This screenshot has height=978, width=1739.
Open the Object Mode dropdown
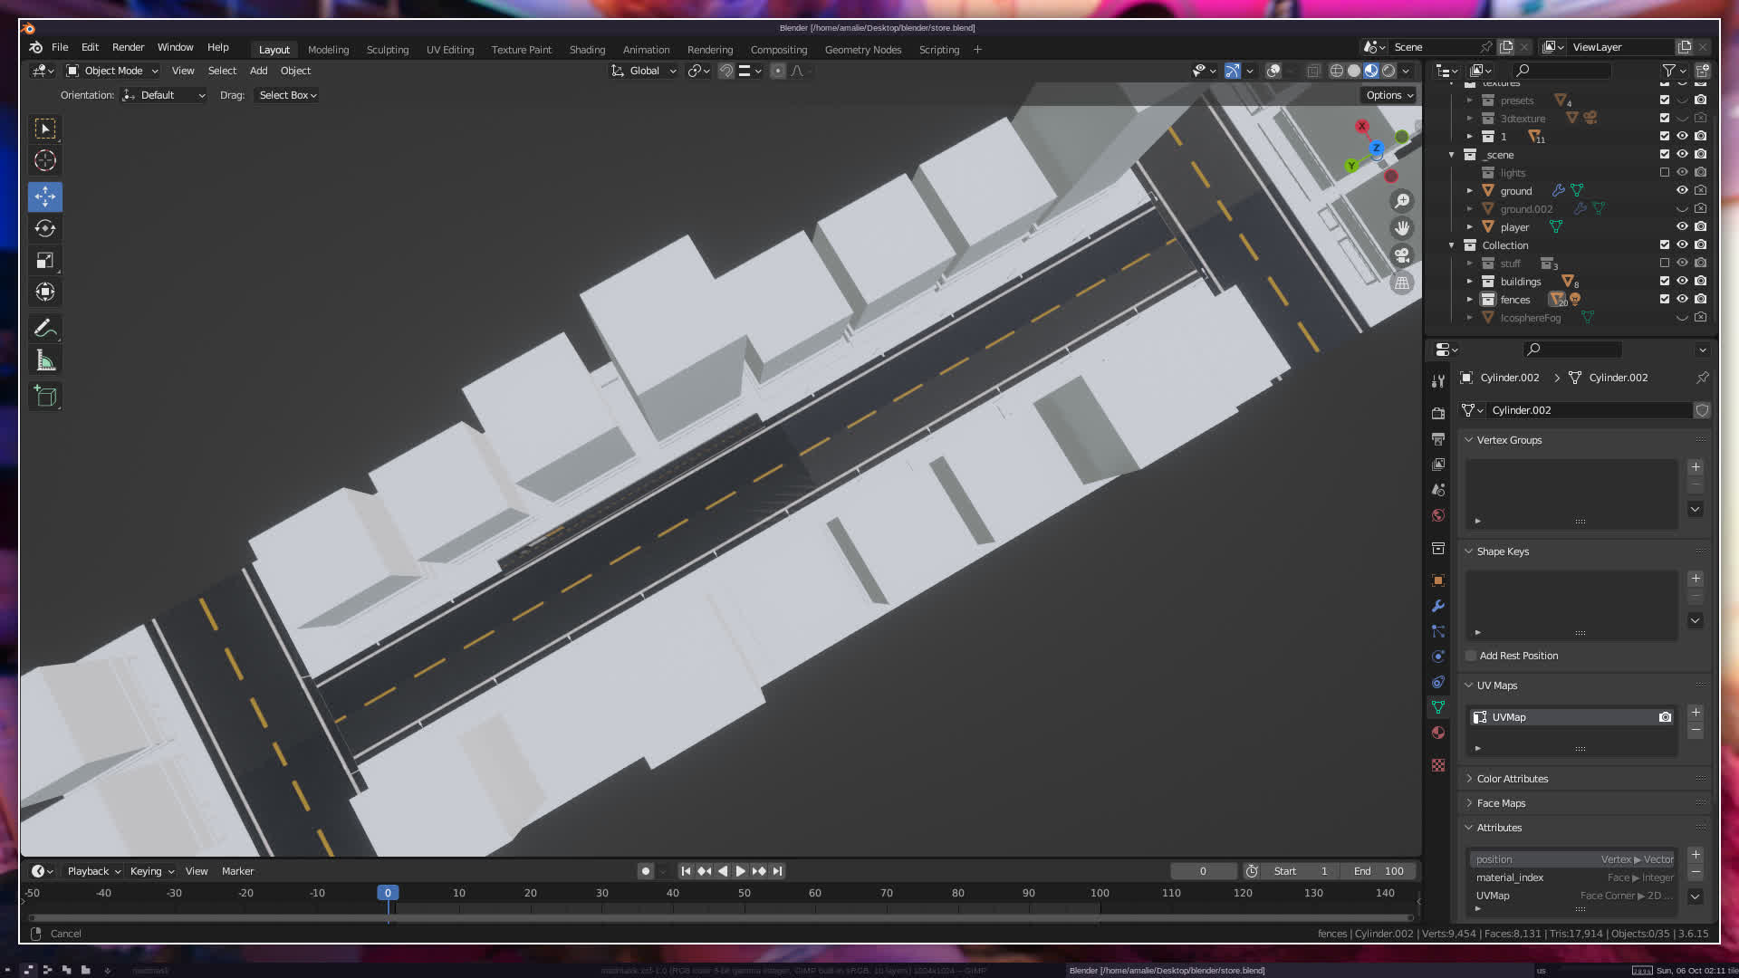tap(112, 71)
